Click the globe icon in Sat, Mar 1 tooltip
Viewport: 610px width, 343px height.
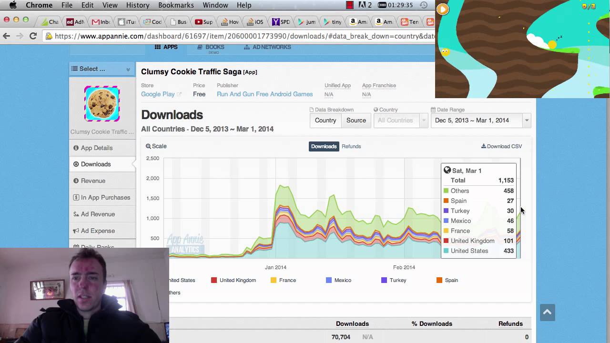coord(447,170)
